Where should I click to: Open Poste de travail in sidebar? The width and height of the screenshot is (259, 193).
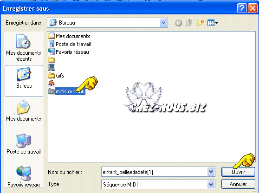click(x=24, y=144)
